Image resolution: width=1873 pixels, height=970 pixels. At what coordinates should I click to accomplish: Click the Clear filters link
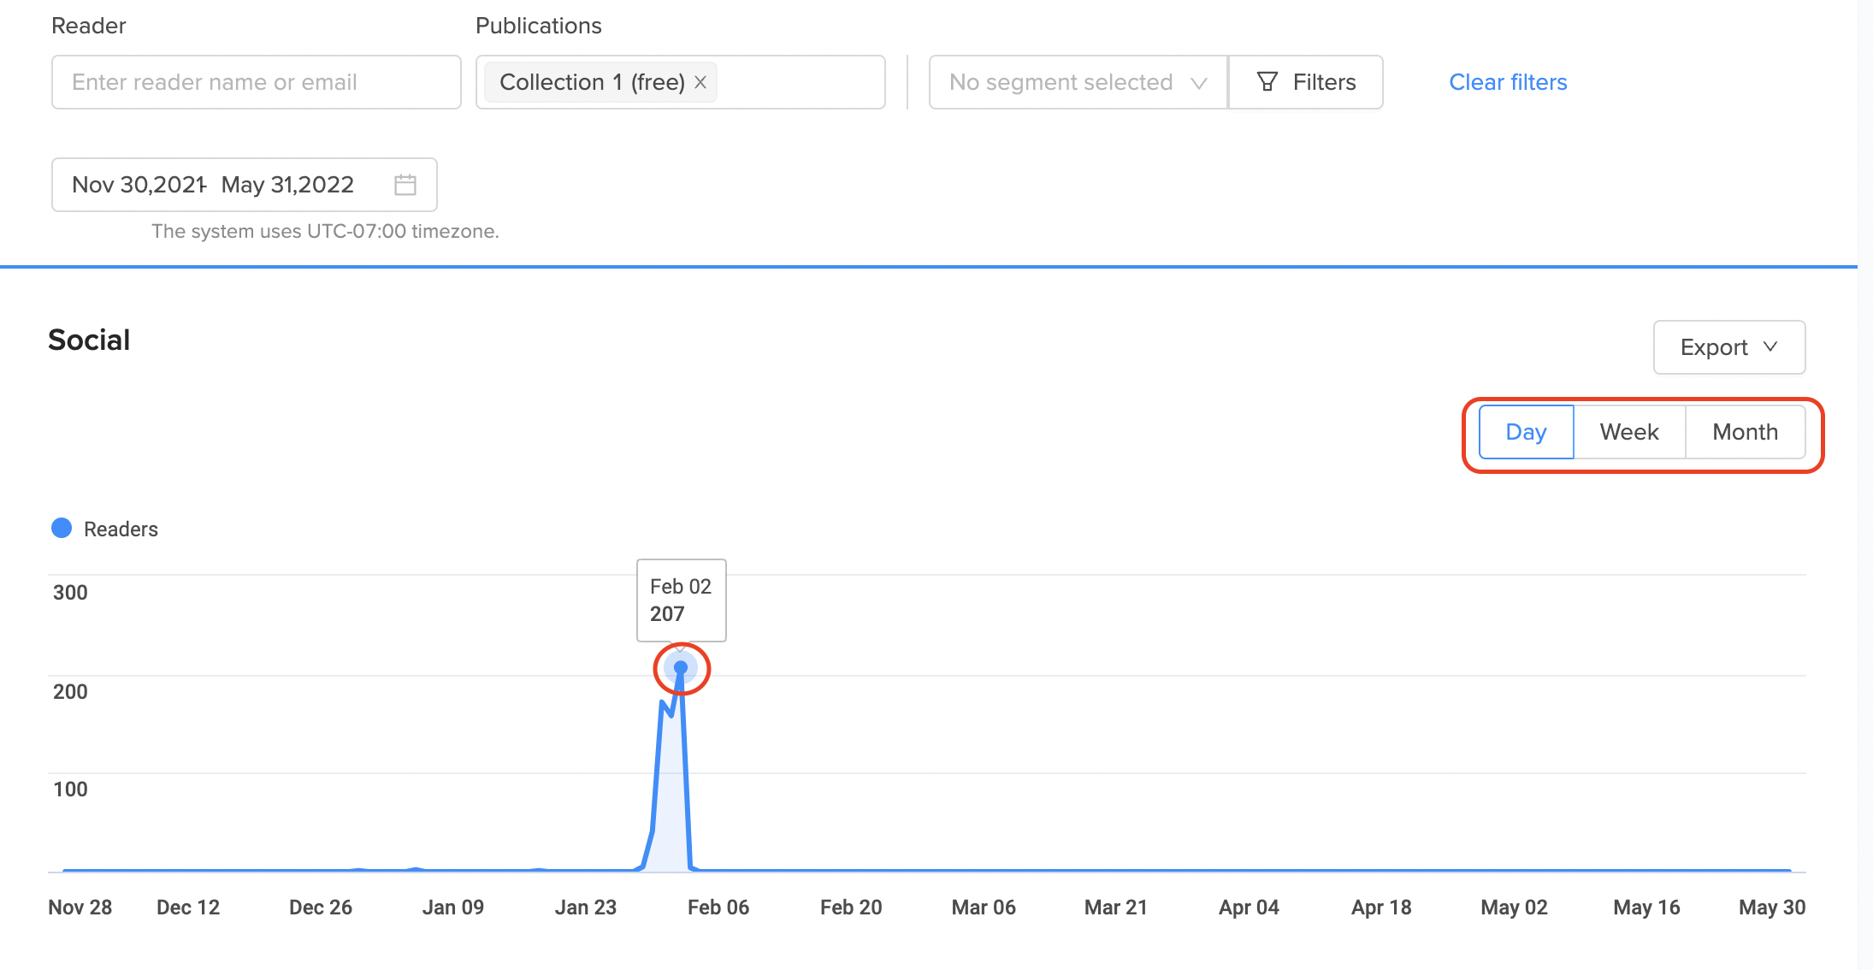pos(1508,82)
